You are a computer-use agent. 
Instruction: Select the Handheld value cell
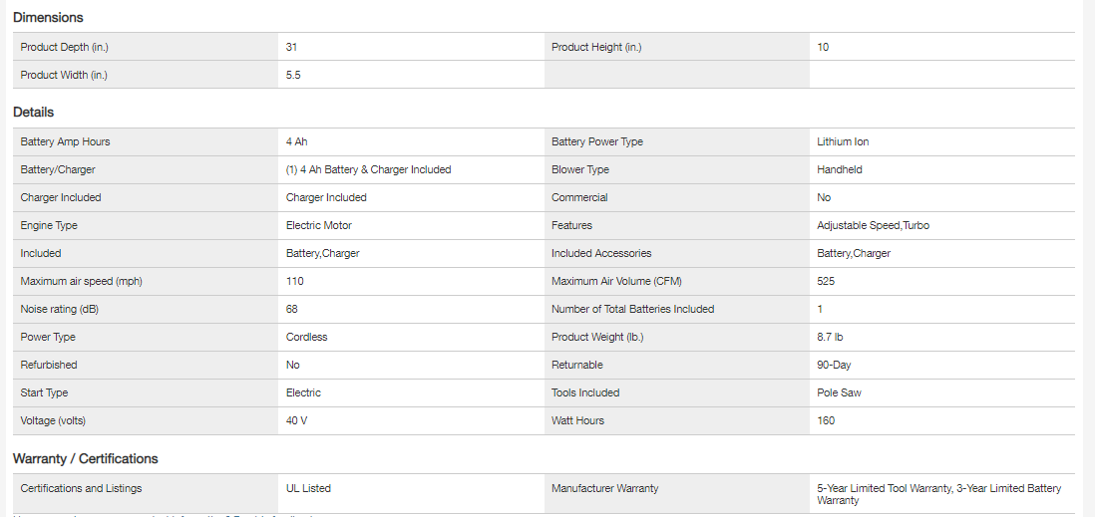coord(840,169)
